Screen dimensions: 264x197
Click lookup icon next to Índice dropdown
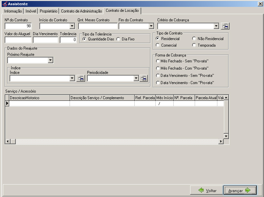pos(80,78)
